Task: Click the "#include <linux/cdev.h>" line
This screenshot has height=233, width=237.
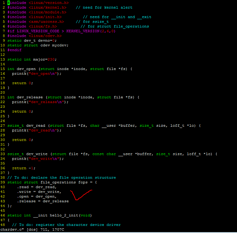Action: [x=34, y=36]
